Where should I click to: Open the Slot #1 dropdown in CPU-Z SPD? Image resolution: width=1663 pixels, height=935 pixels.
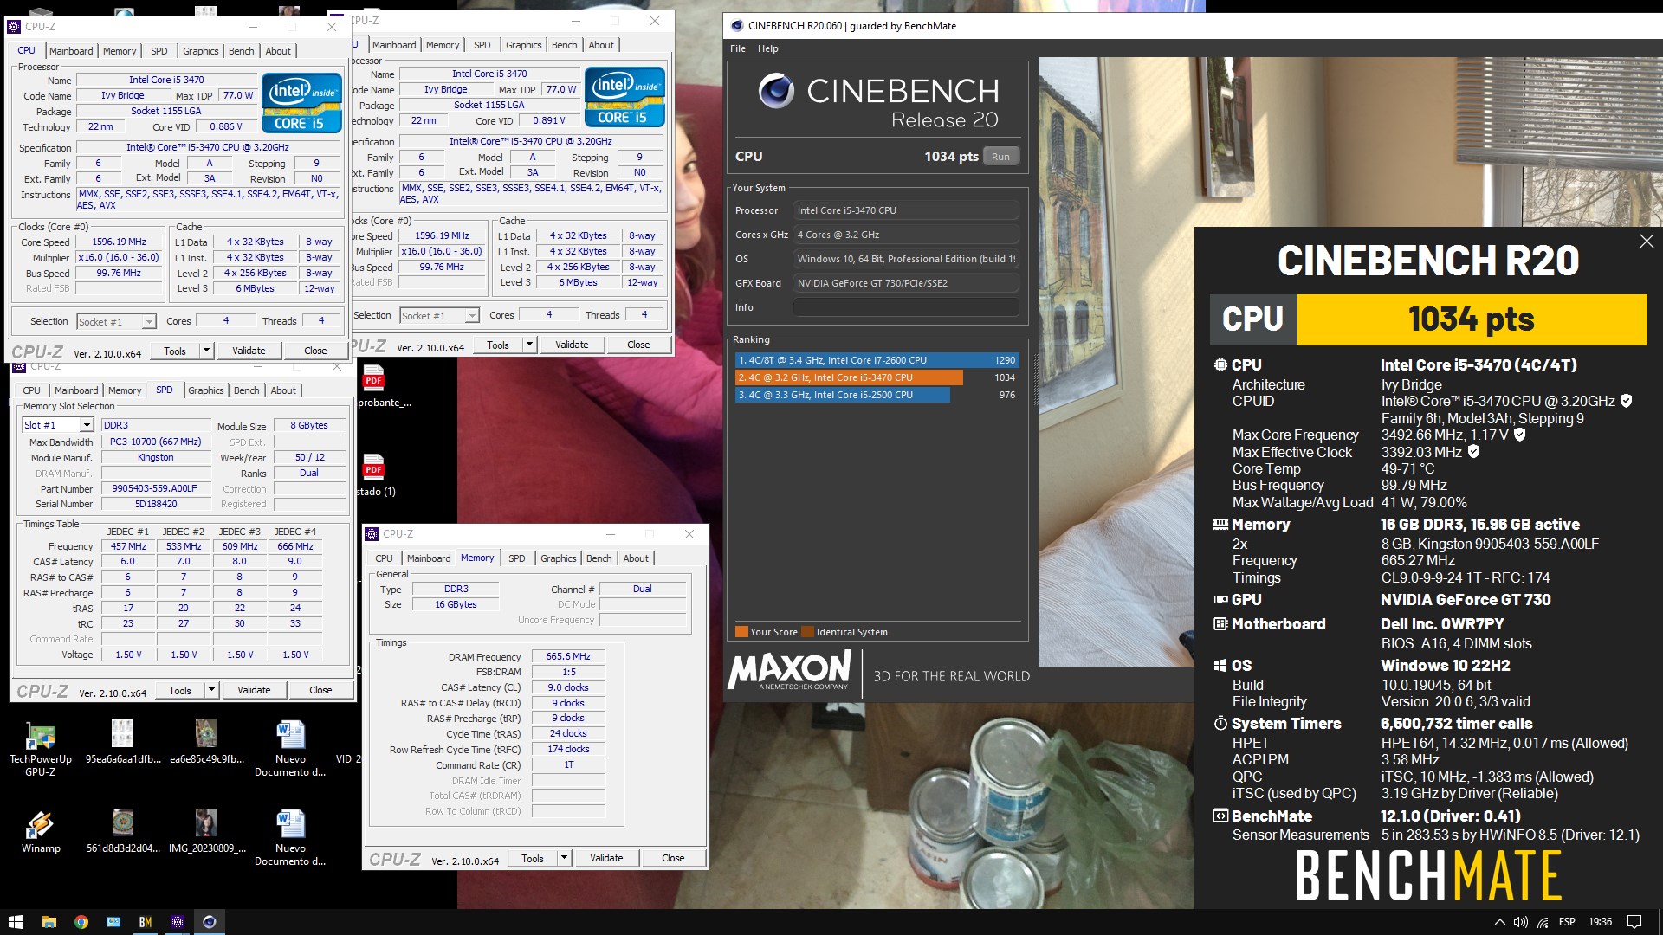click(86, 425)
